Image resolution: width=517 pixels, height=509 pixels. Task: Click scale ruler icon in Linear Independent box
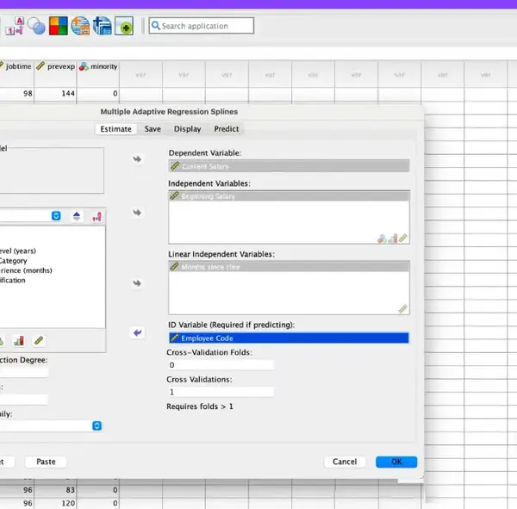402,309
